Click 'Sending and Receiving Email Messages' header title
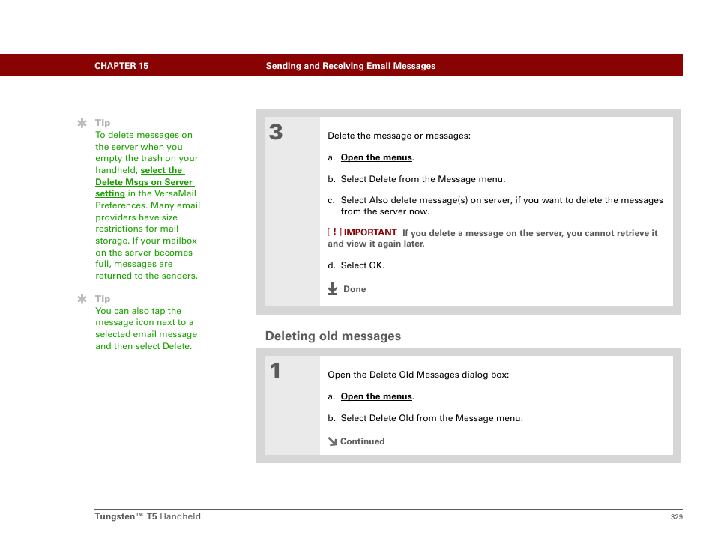 (x=351, y=66)
